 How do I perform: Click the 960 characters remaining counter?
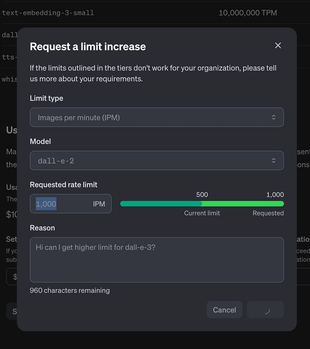point(70,290)
